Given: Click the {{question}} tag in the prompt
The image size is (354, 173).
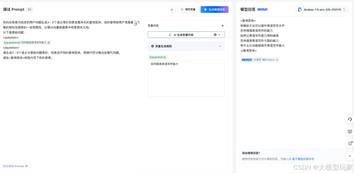Looking at the screenshot, I should click(x=12, y=42).
